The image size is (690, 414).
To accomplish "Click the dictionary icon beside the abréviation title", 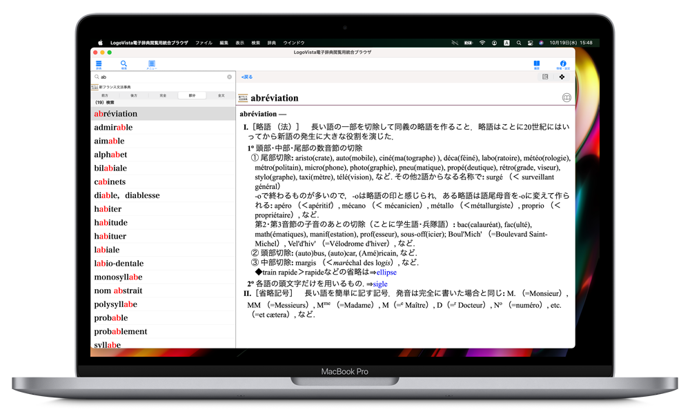I will tap(243, 98).
